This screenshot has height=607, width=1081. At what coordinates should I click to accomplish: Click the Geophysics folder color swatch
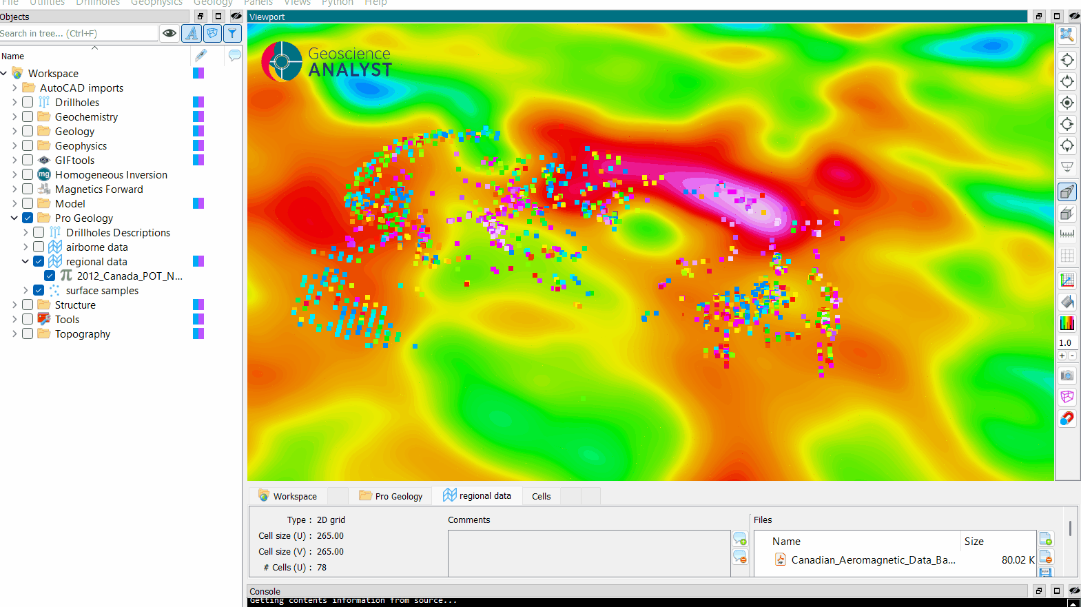(x=198, y=146)
